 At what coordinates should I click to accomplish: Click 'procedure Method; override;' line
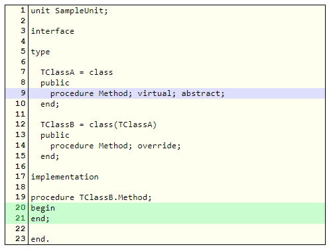[115, 146]
